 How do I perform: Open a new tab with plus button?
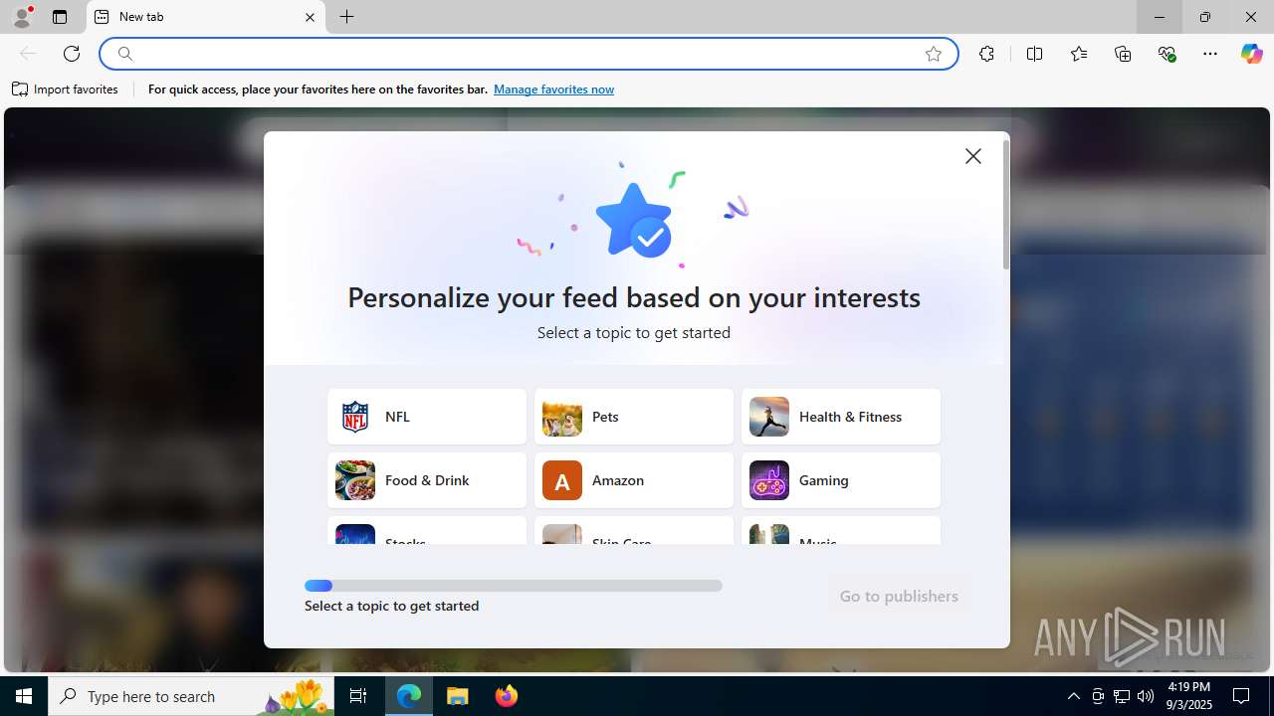(346, 17)
